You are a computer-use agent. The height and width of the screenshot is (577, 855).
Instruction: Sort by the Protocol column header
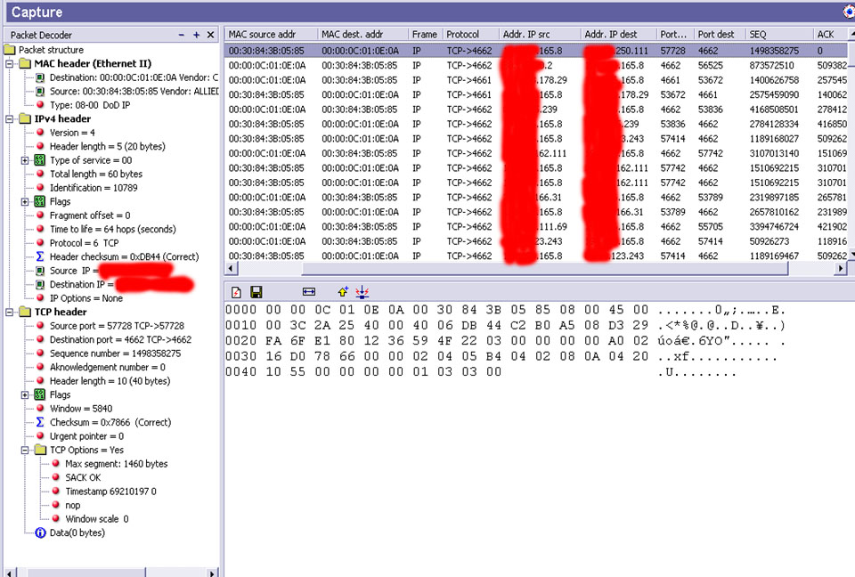click(469, 35)
